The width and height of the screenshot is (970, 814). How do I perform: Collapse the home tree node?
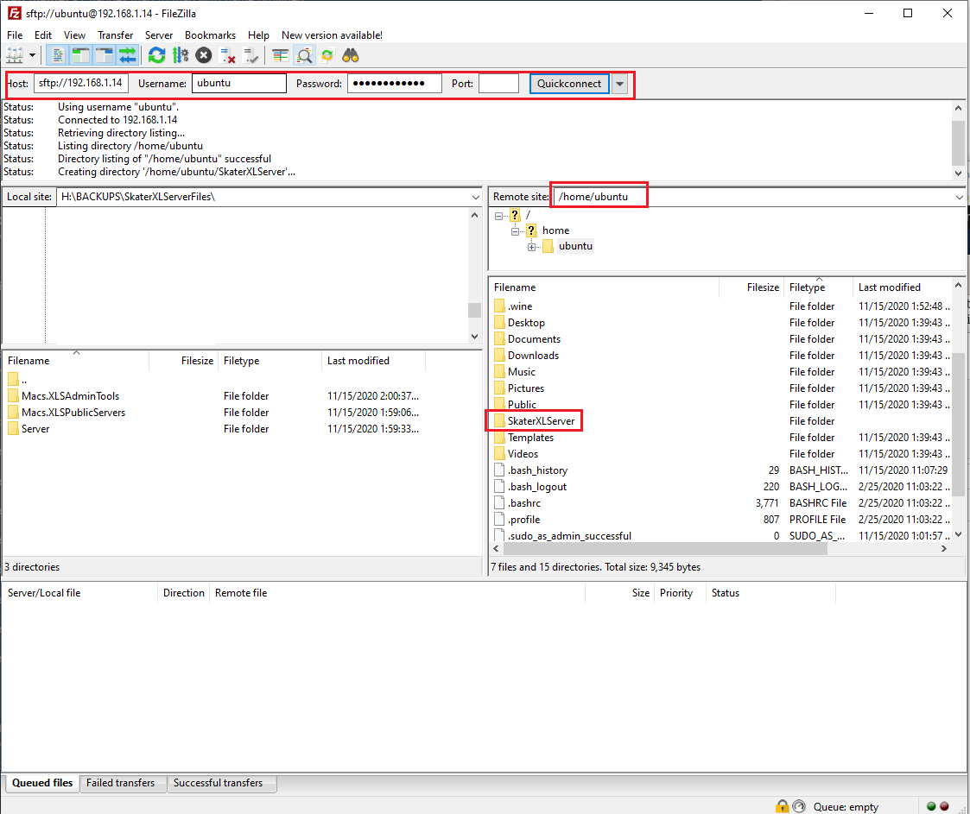coord(515,231)
